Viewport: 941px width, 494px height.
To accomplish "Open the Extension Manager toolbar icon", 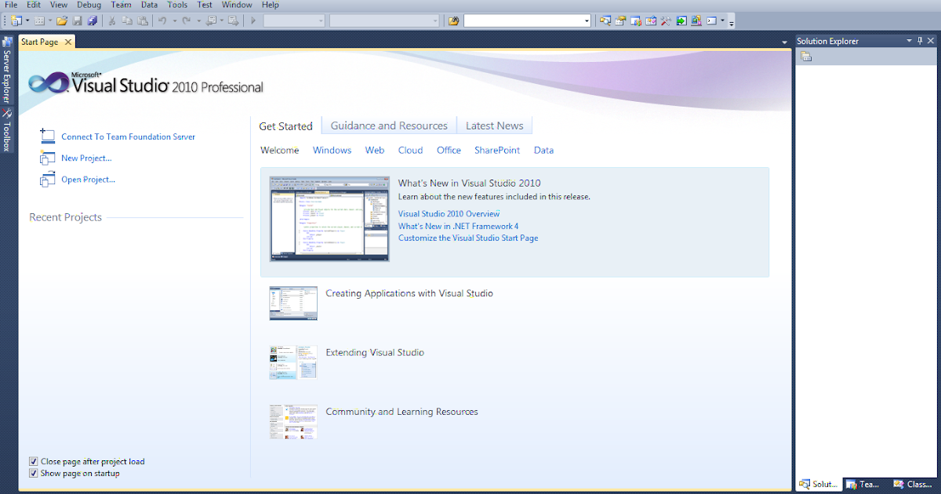I will pyautogui.click(x=696, y=20).
